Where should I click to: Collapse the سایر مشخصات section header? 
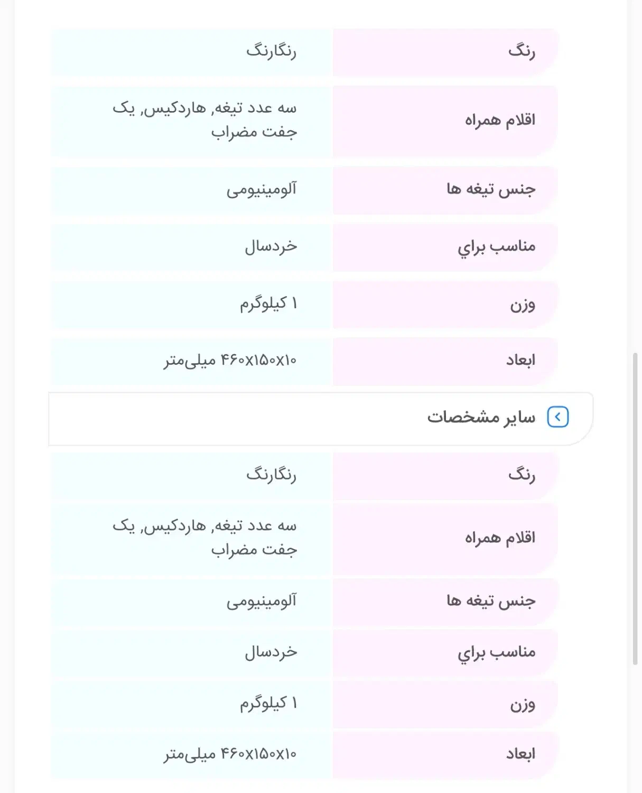pyautogui.click(x=481, y=418)
